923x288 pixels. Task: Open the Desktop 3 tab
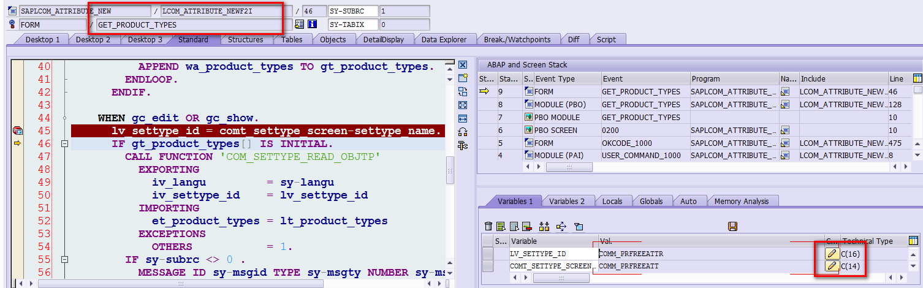145,39
